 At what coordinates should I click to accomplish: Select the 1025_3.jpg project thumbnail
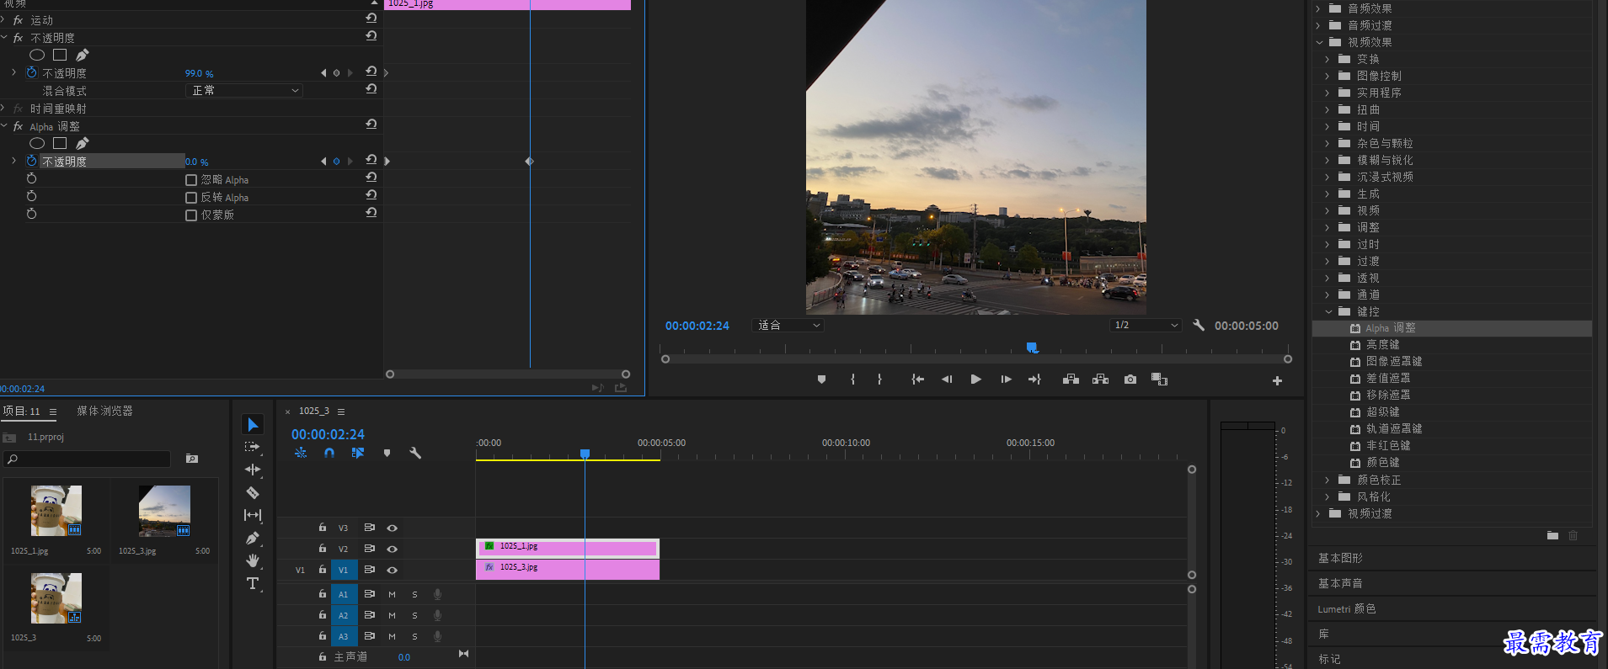(164, 511)
